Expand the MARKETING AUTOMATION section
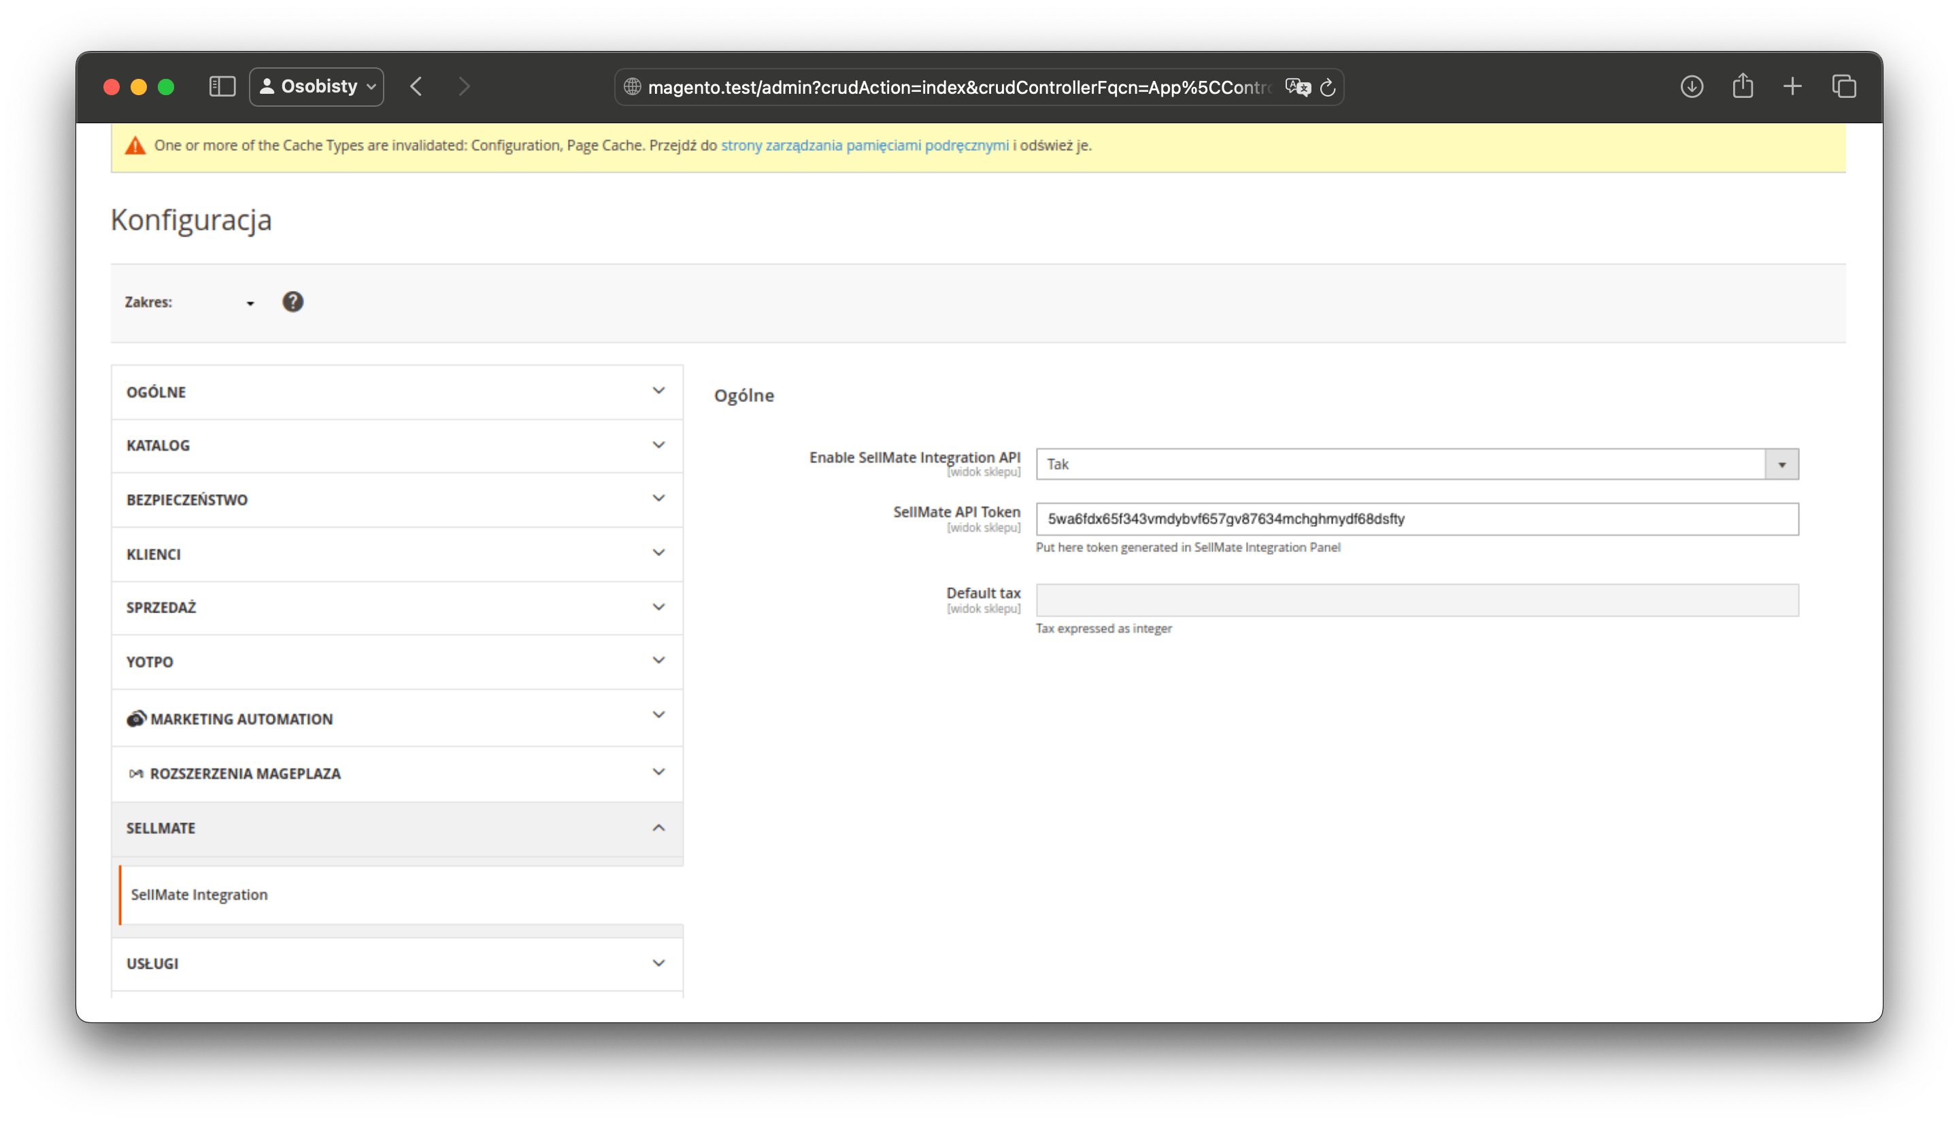 (x=397, y=718)
